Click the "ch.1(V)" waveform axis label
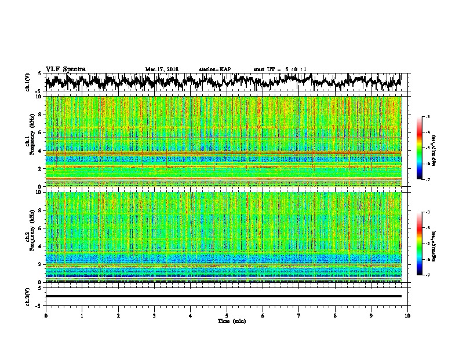Image resolution: width=459 pixels, height=354 pixels. pyautogui.click(x=28, y=82)
